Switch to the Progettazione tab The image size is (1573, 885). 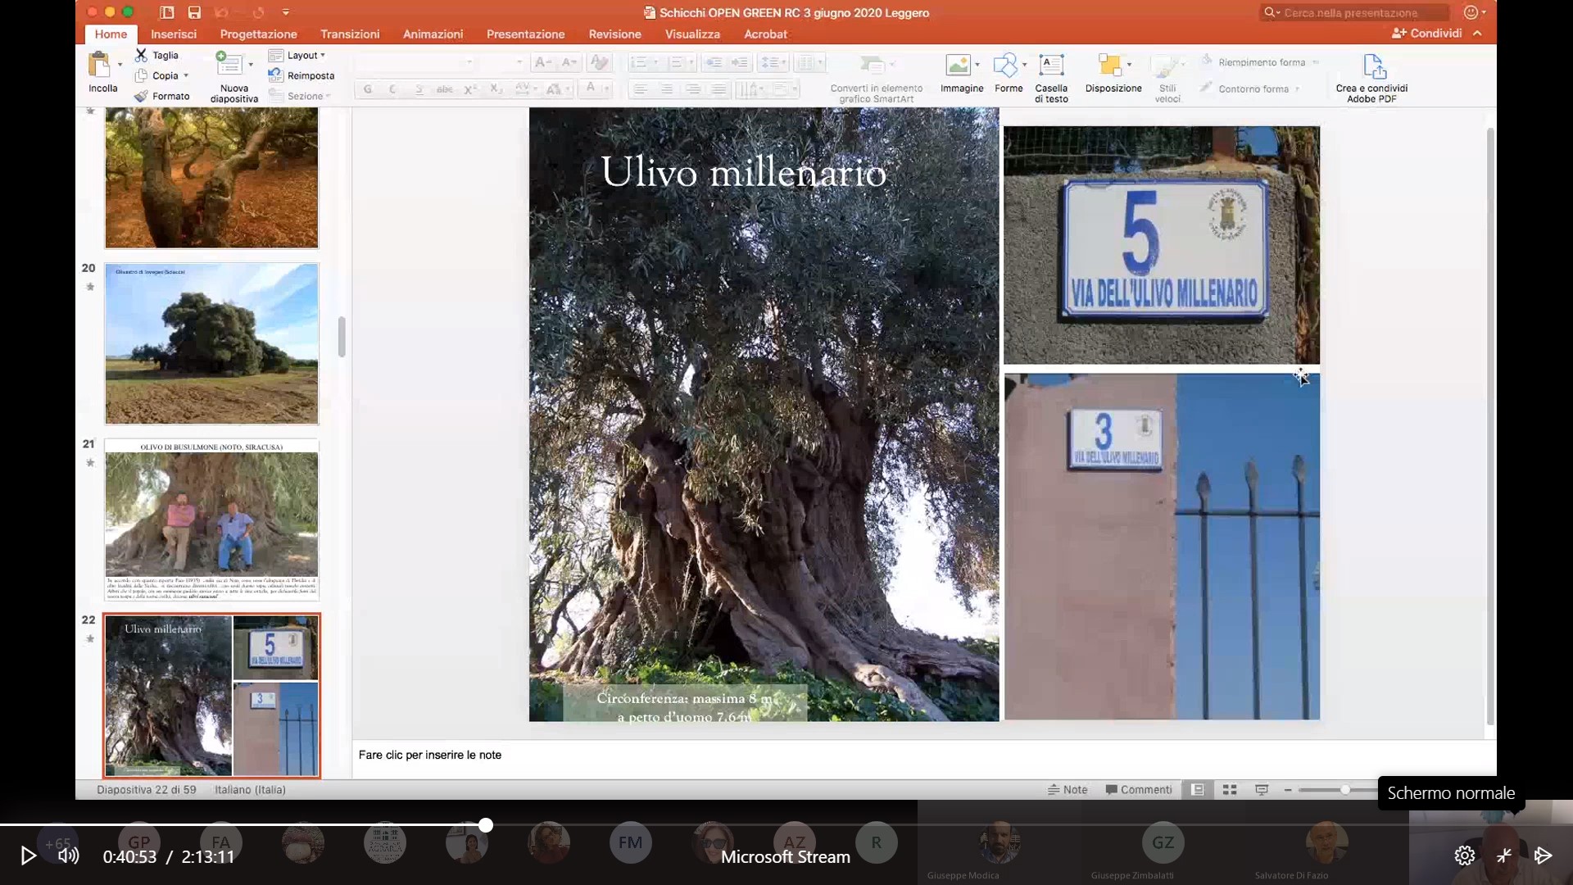point(258,34)
